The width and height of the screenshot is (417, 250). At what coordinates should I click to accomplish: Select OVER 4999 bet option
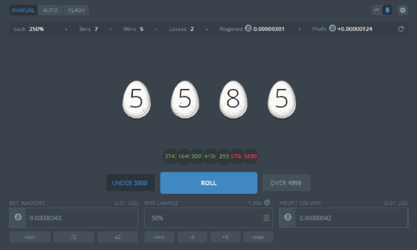pyautogui.click(x=286, y=183)
